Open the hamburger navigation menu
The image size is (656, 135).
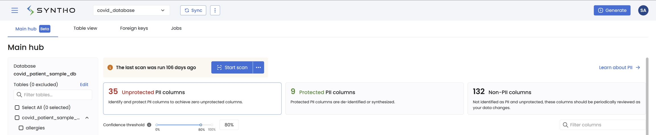tap(15, 10)
